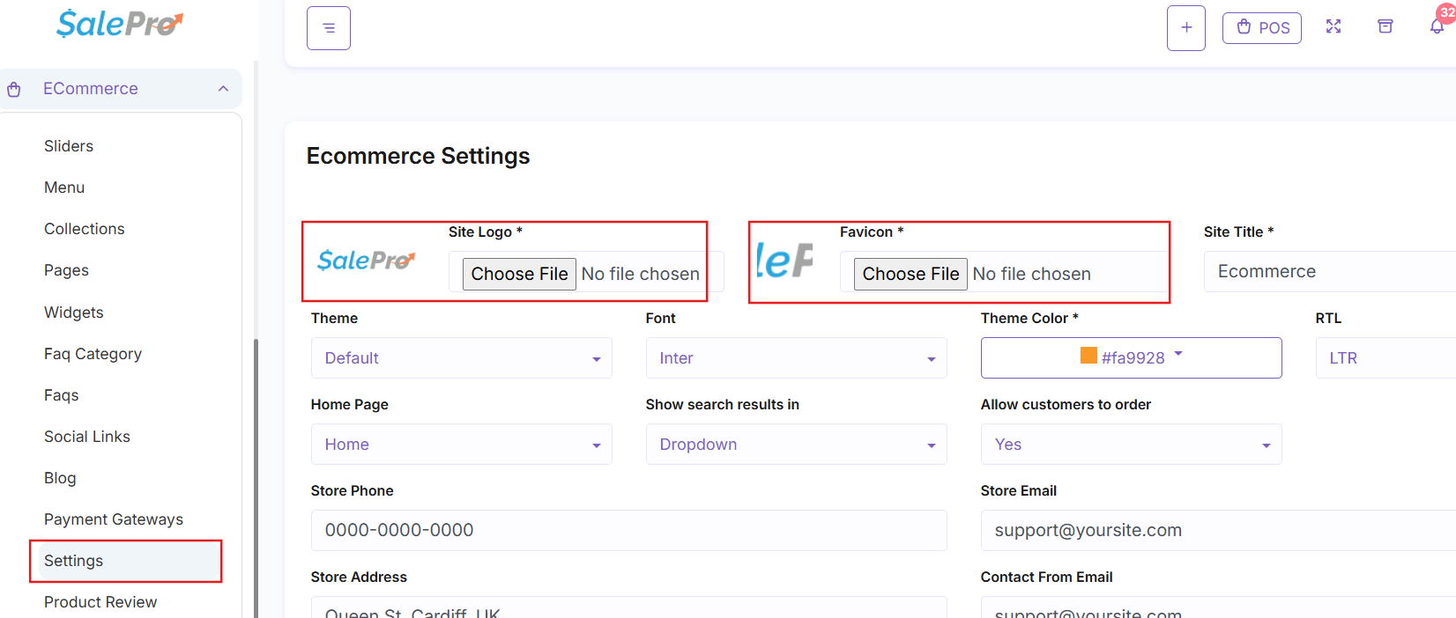
Task: Open Collections in the sidebar
Action: pyautogui.click(x=85, y=229)
